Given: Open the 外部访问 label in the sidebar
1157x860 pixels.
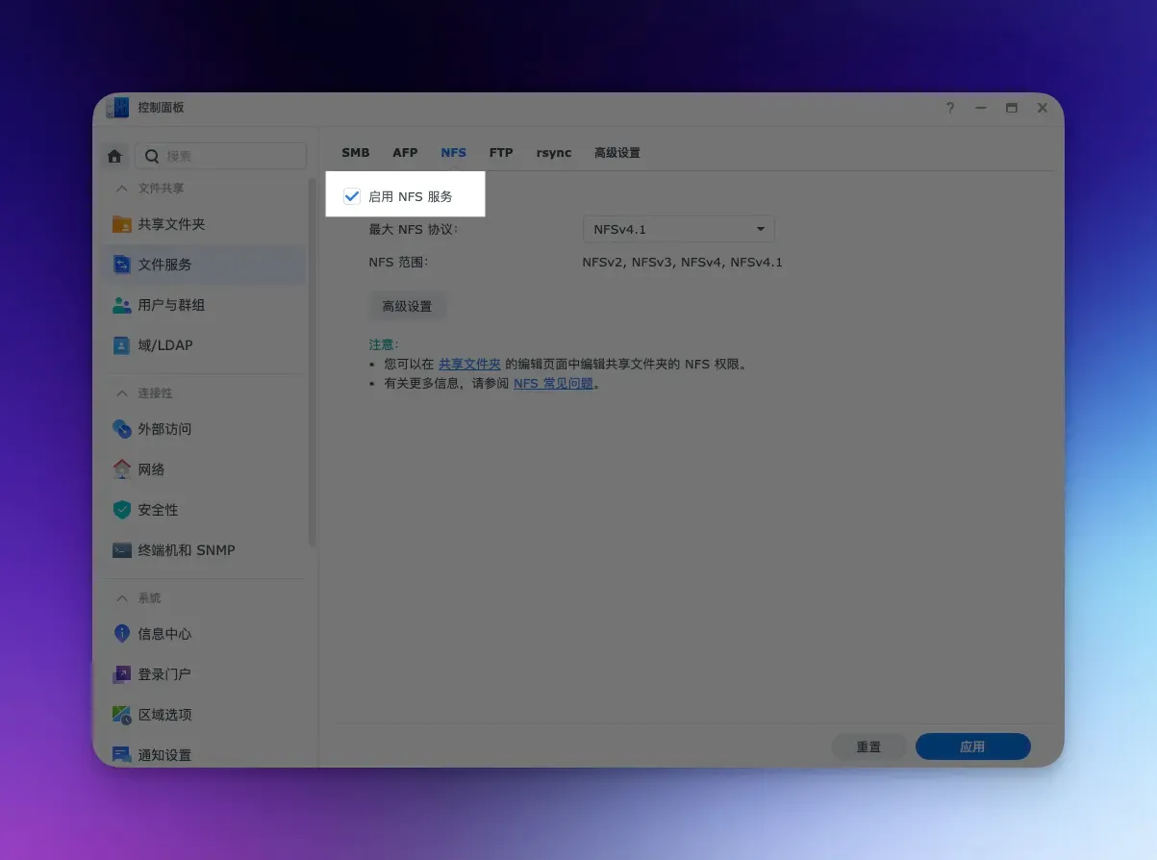Looking at the screenshot, I should (164, 429).
